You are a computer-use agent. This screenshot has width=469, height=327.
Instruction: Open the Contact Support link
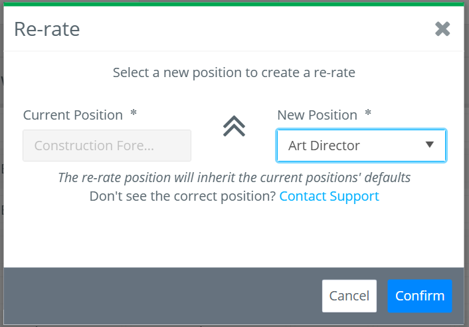tap(329, 196)
